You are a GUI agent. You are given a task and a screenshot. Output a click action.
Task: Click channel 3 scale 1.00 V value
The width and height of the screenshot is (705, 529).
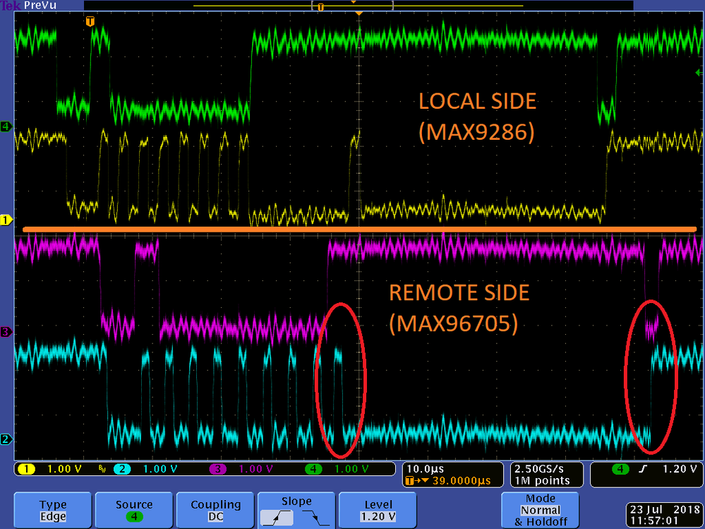256,469
